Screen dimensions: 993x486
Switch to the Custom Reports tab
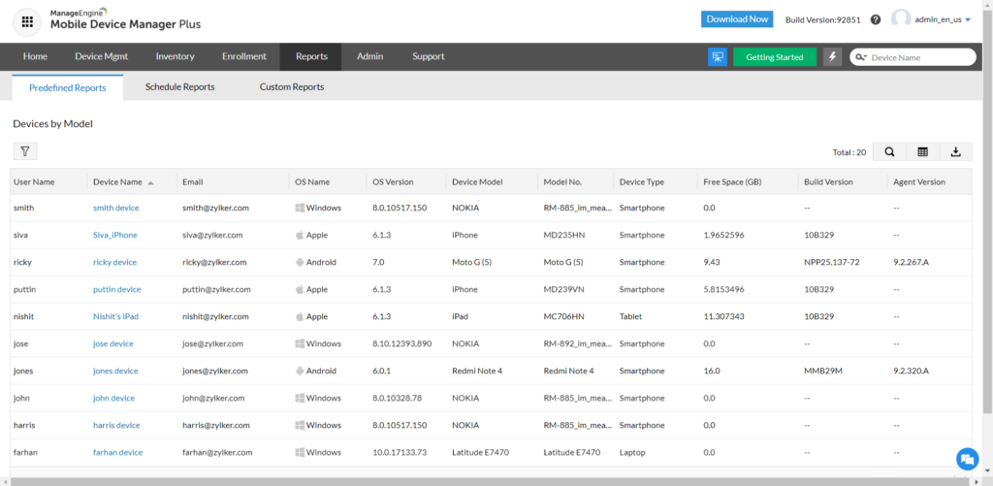(x=291, y=86)
